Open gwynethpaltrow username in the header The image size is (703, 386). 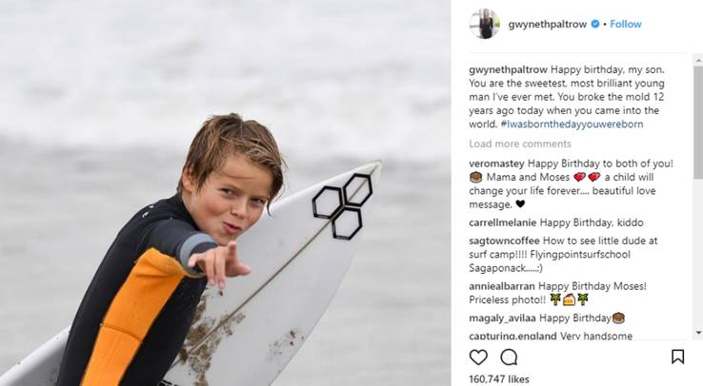point(548,24)
